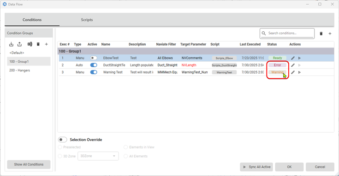Select the Preselected radio option
This screenshot has height=176, width=339.
(60, 147)
